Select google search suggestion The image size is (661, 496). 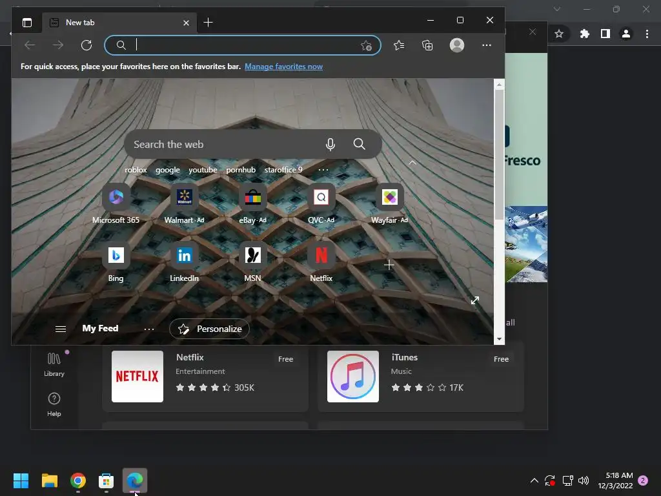point(167,170)
